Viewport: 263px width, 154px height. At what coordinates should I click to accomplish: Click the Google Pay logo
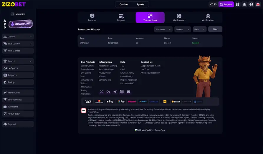click(121, 102)
